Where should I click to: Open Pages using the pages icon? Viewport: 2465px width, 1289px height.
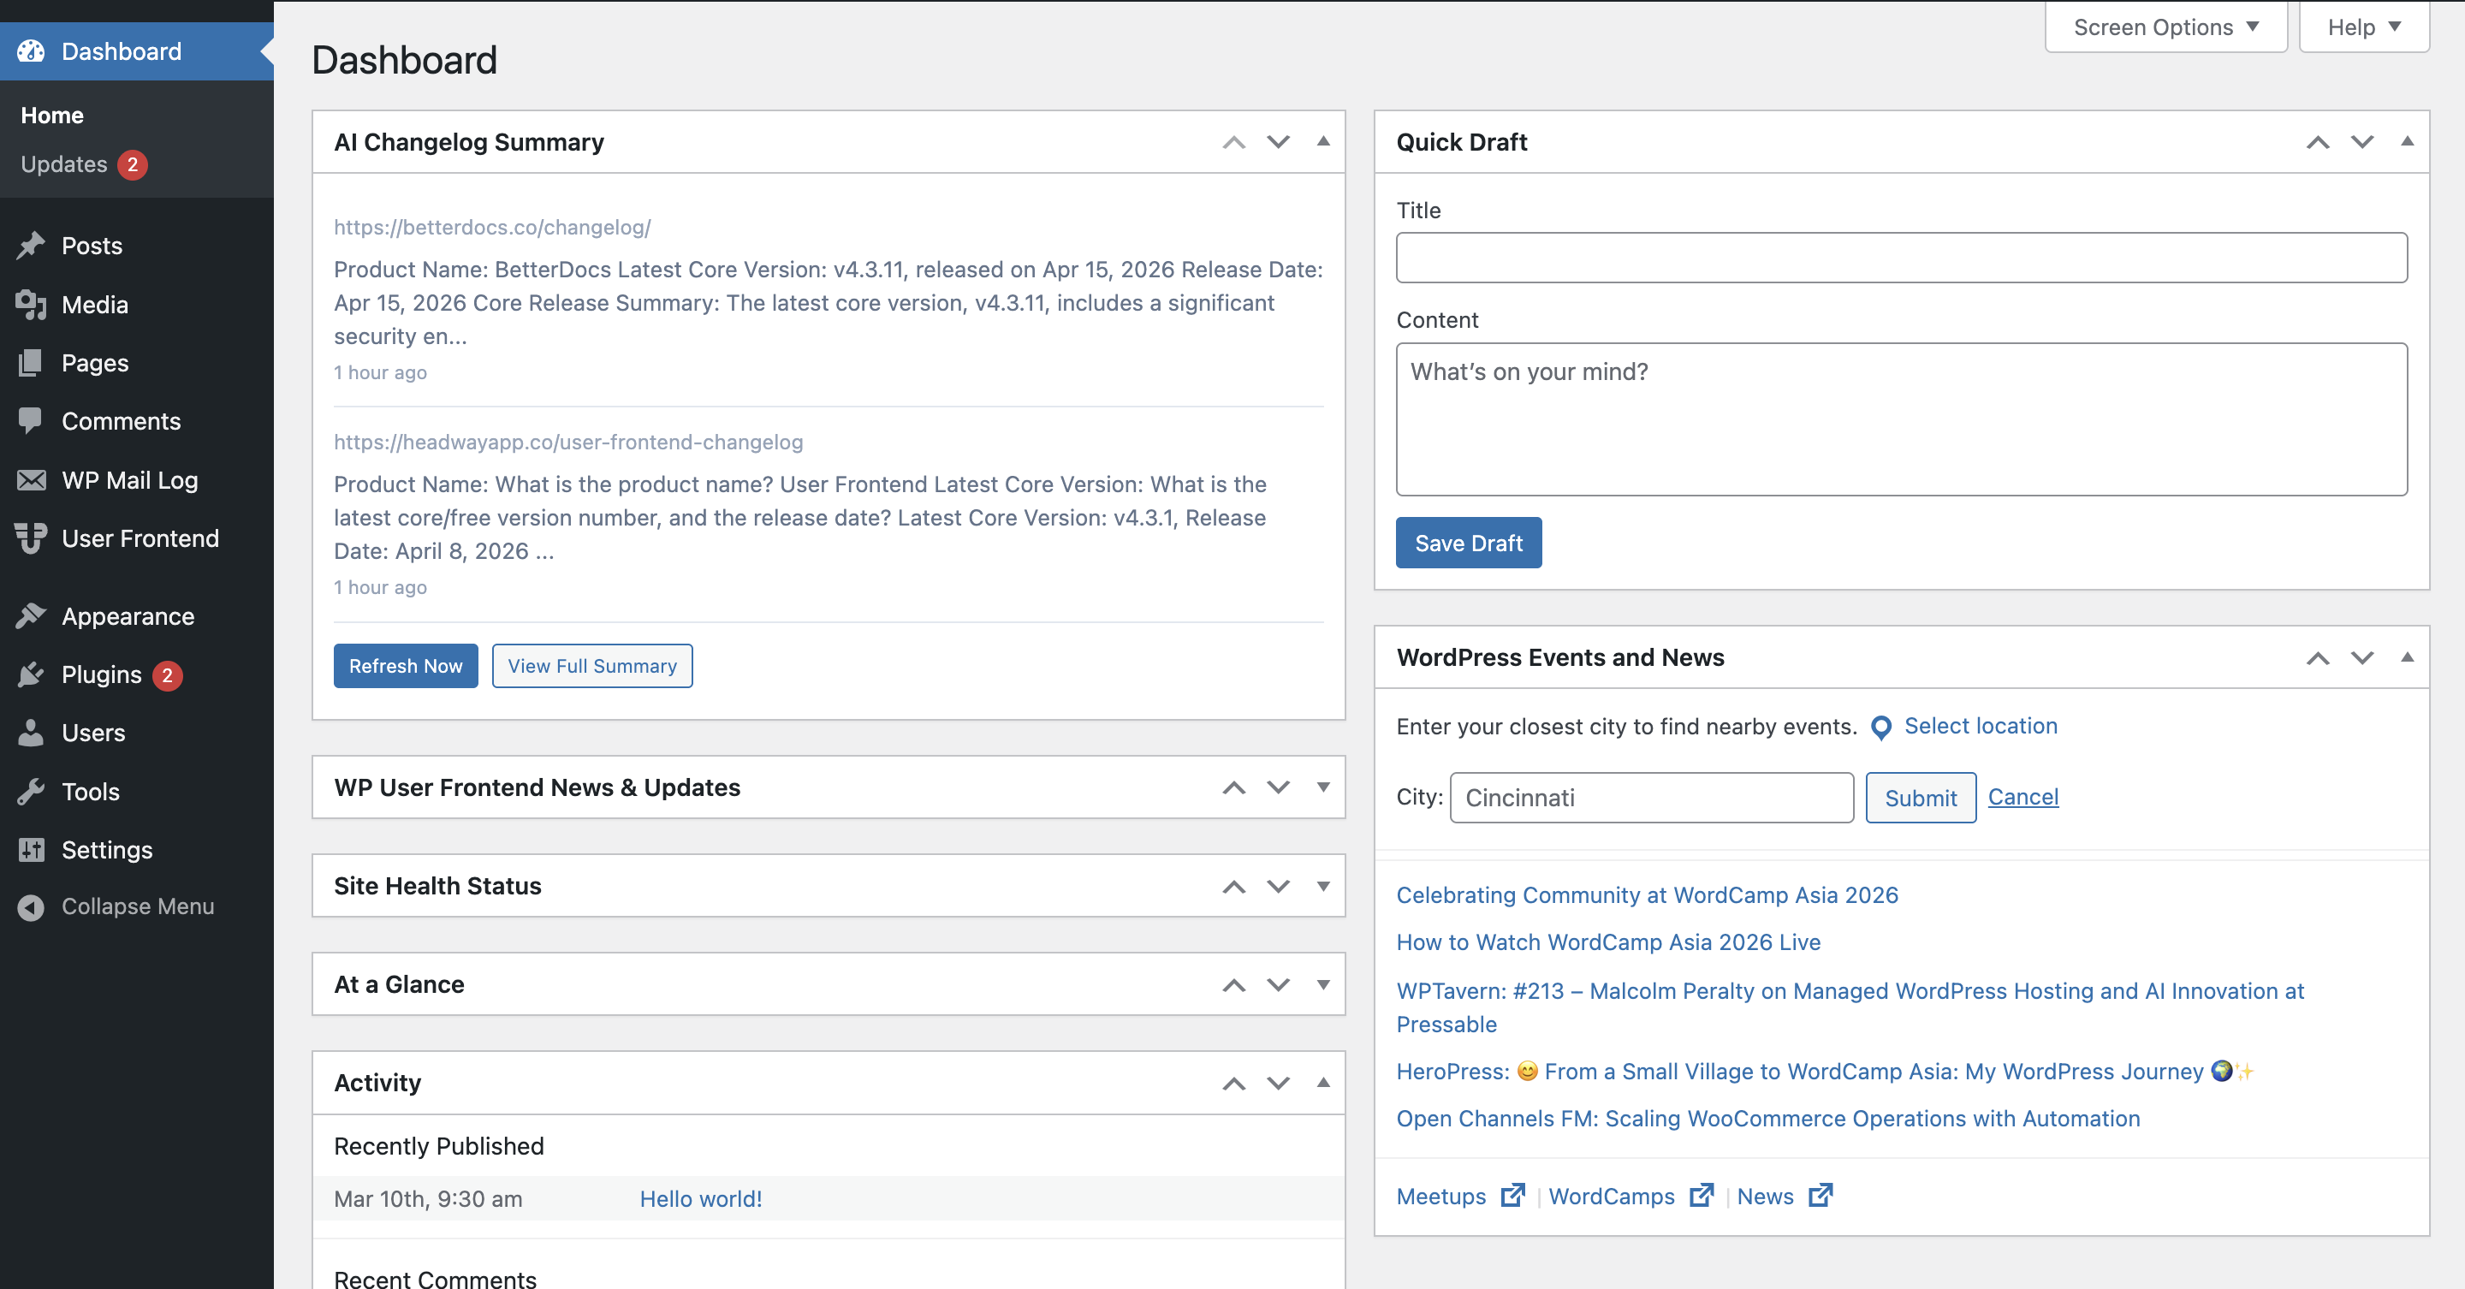point(32,363)
